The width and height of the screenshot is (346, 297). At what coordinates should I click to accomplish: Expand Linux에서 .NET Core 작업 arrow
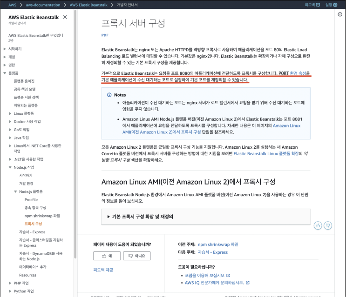(x=10, y=146)
